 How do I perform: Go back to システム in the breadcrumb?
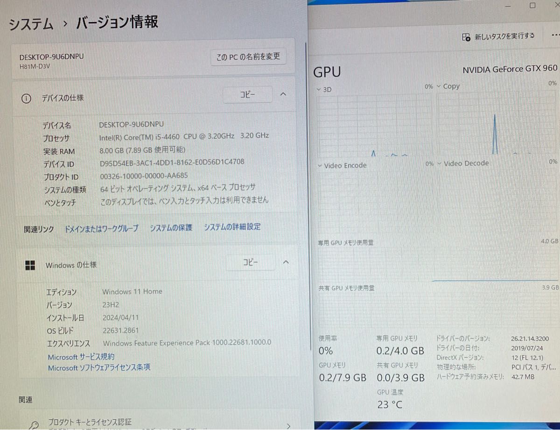(31, 24)
